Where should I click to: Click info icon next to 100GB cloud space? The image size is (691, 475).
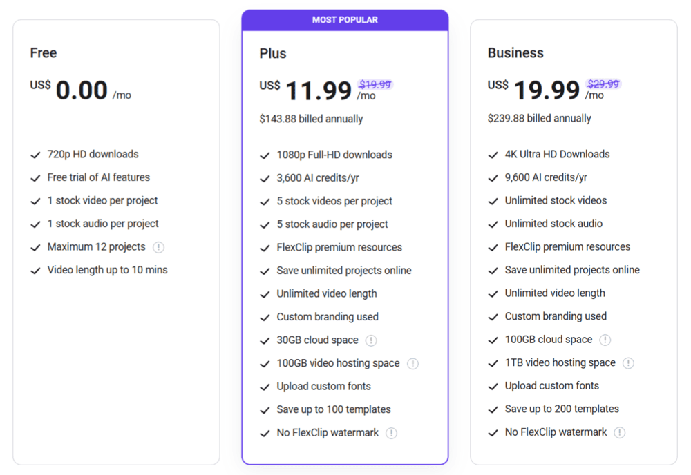[x=605, y=340]
